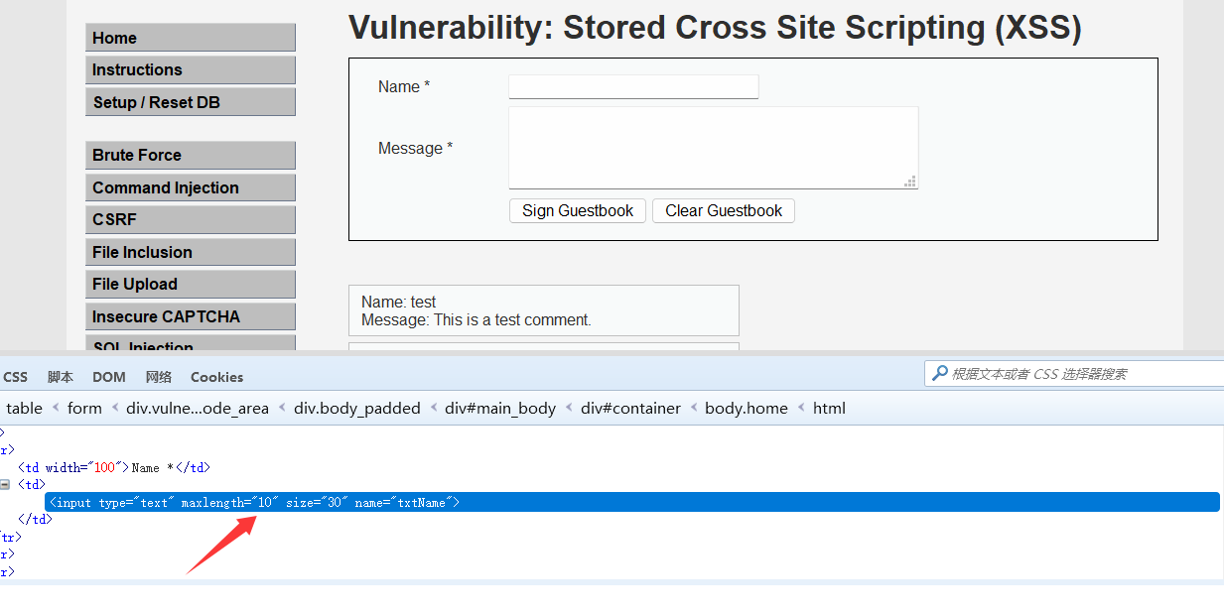Select table in the breadcrumb path

click(25, 408)
